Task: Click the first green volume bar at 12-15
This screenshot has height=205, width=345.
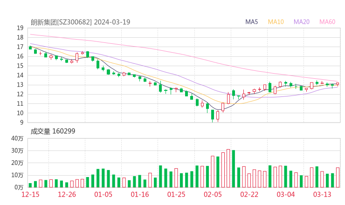Action: pos(30,185)
